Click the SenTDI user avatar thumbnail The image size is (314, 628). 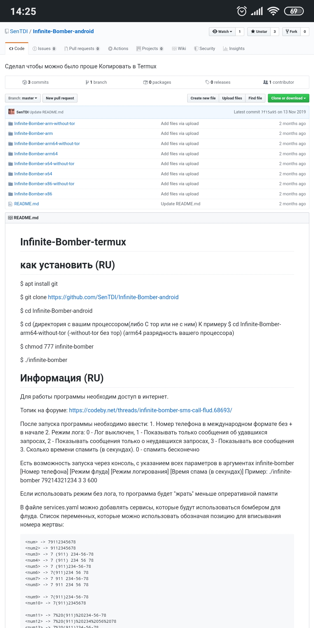[11, 112]
